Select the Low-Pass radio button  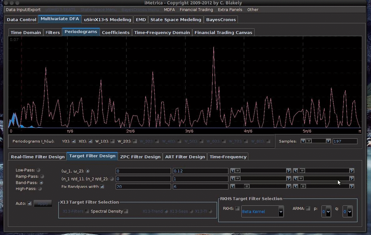[38, 170]
